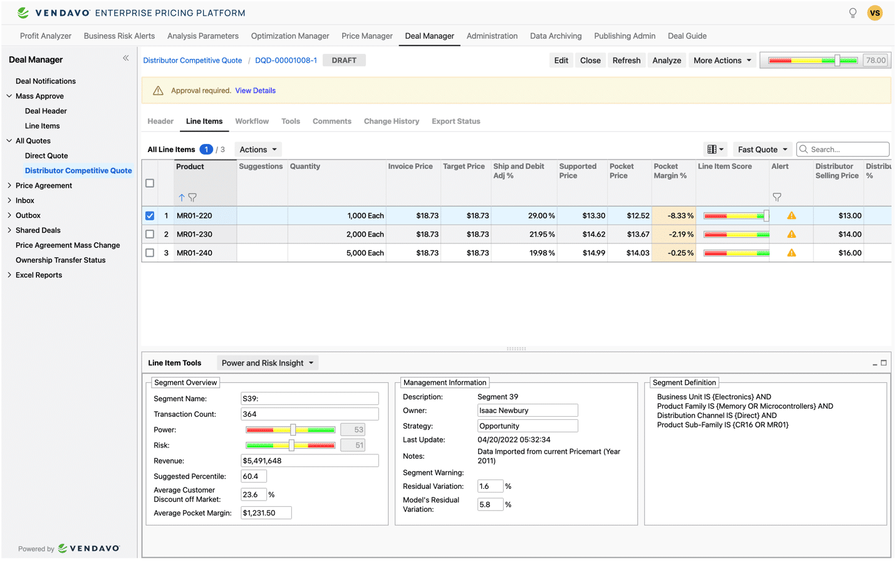Click the Analyze button
Viewport: 896px width, 562px height.
tap(667, 60)
